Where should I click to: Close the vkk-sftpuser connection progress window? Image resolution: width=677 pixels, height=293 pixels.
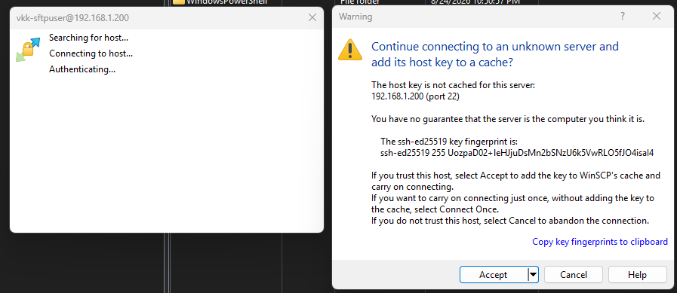312,17
